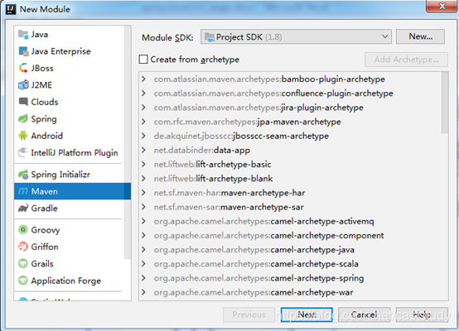The image size is (459, 331).
Task: Expand the maven-archetype-sar node
Action: point(143,207)
